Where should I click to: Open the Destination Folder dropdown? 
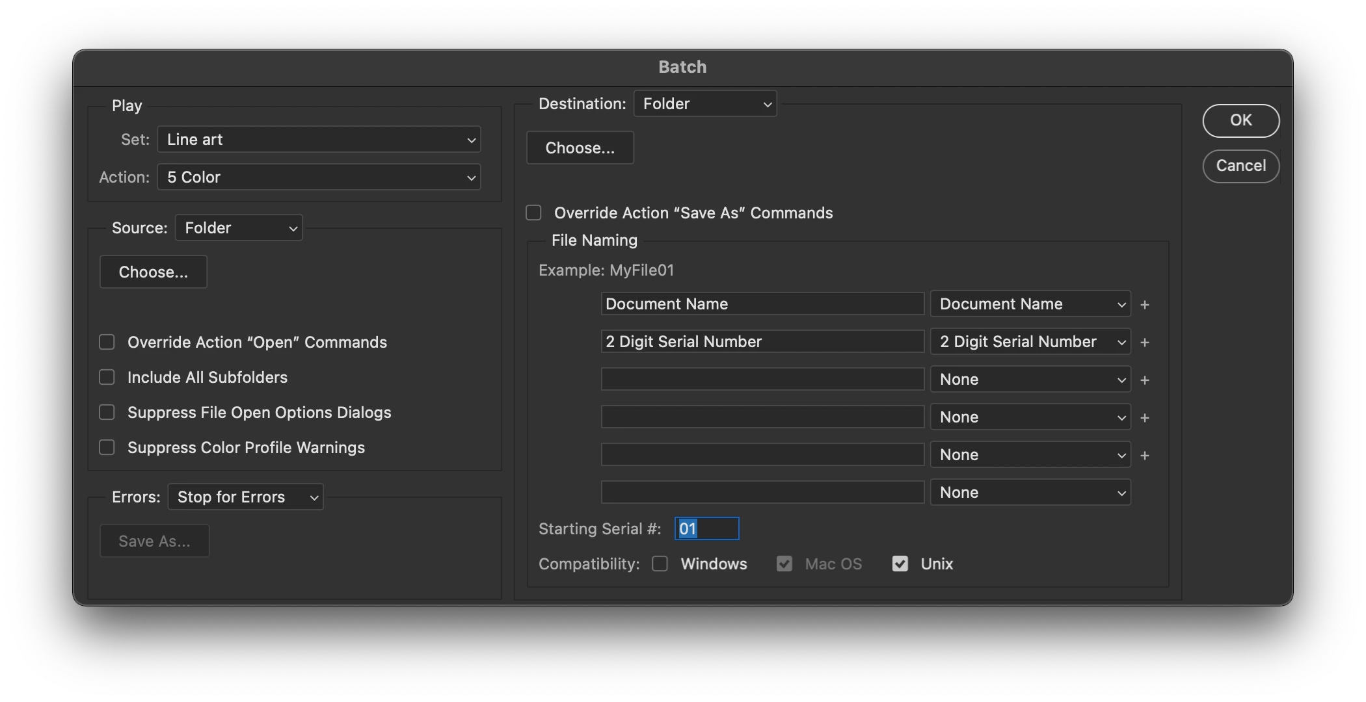(705, 104)
